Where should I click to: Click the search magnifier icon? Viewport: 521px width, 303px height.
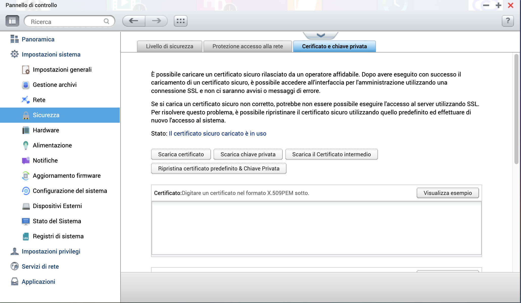(x=106, y=21)
